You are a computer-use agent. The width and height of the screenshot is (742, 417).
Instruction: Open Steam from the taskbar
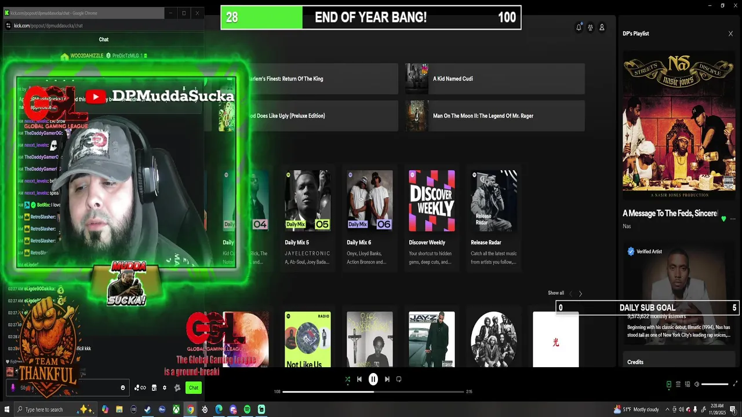[148, 409]
